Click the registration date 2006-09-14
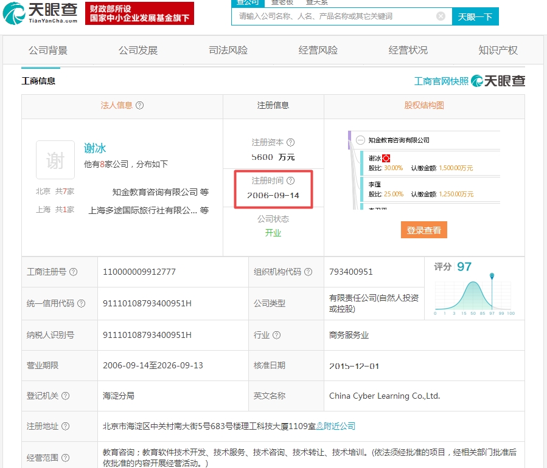Screen dimensions: 547x468 [x=273, y=196]
